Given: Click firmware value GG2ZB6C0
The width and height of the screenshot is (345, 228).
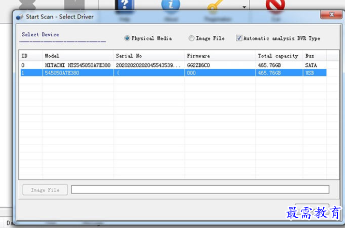Looking at the screenshot, I should click(199, 65).
